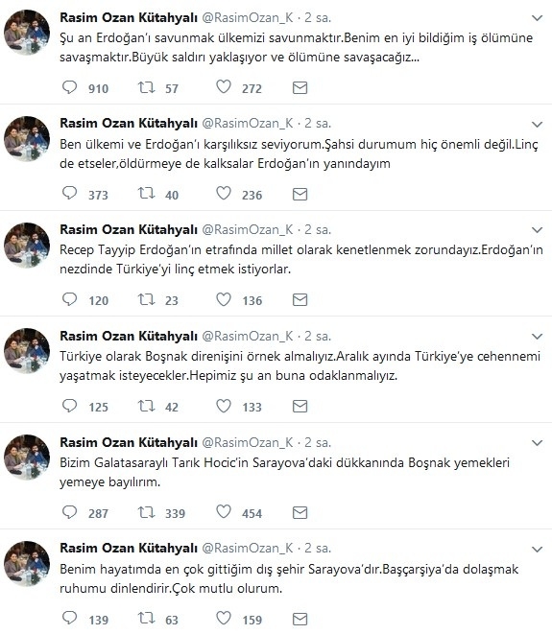Send the first tweet via direct message
The image size is (552, 634).
[300, 87]
